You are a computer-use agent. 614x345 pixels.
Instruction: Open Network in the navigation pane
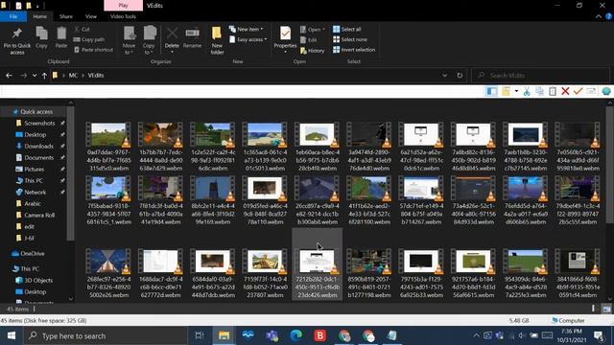tap(35, 193)
